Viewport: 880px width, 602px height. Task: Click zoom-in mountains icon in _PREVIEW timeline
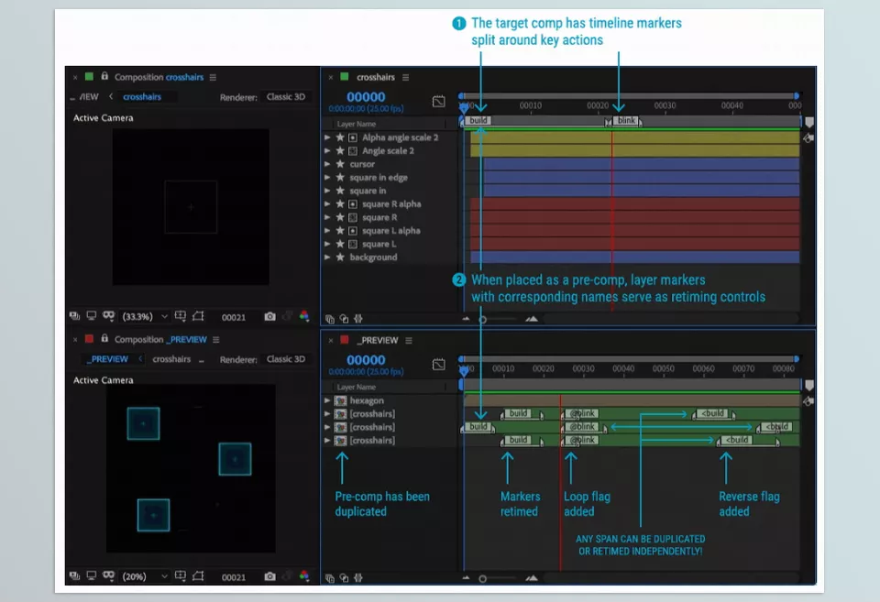pos(532,578)
